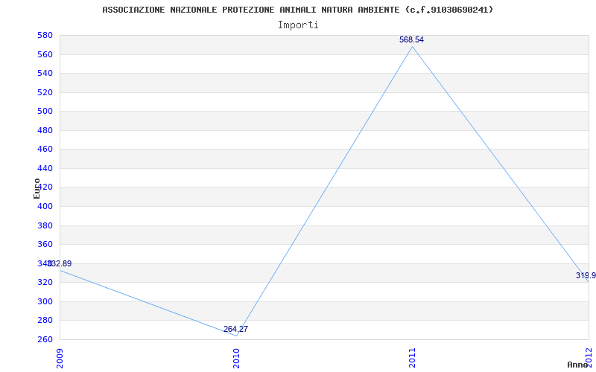Click the 300 y-axis tick label

click(x=45, y=301)
